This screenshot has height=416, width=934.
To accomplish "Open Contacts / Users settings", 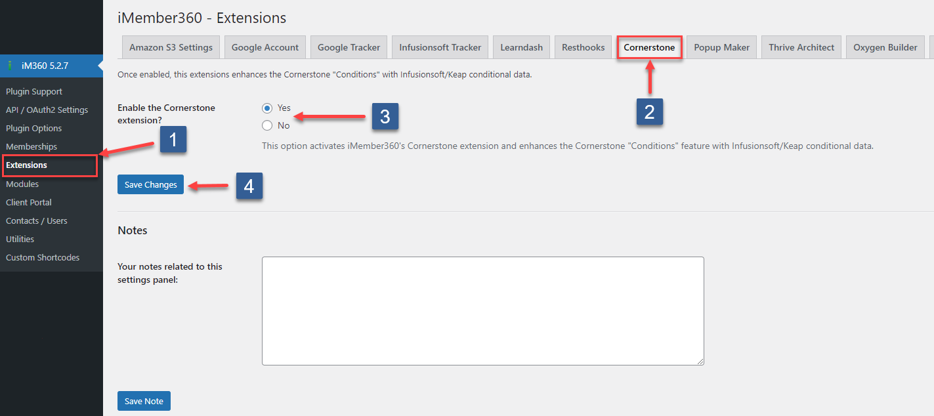I will pyautogui.click(x=36, y=220).
